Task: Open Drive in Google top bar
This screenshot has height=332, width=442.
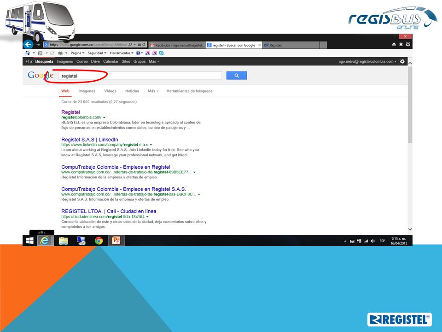Action: 95,61
